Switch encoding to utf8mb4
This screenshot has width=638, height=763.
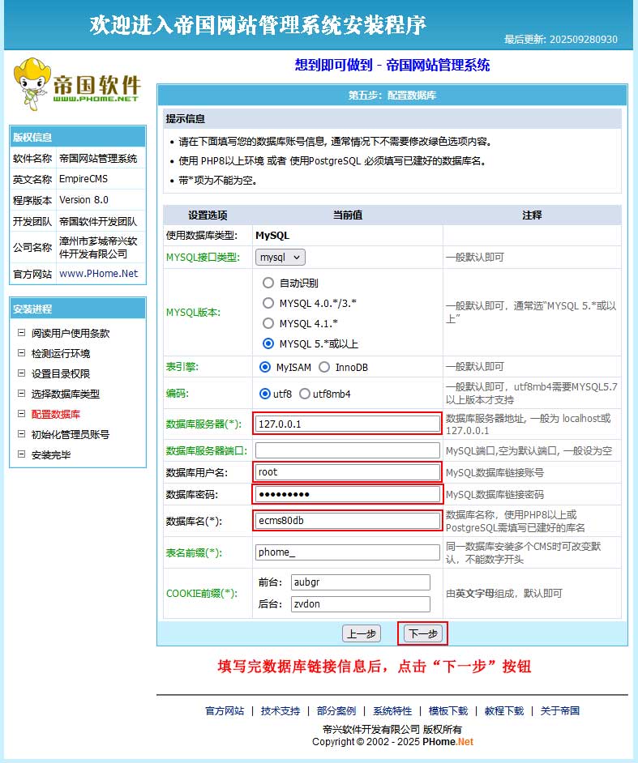pyautogui.click(x=305, y=394)
